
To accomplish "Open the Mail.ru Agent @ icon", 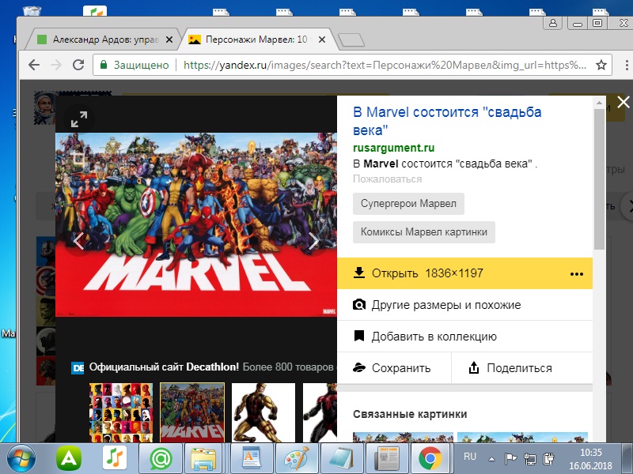I will coord(161,459).
